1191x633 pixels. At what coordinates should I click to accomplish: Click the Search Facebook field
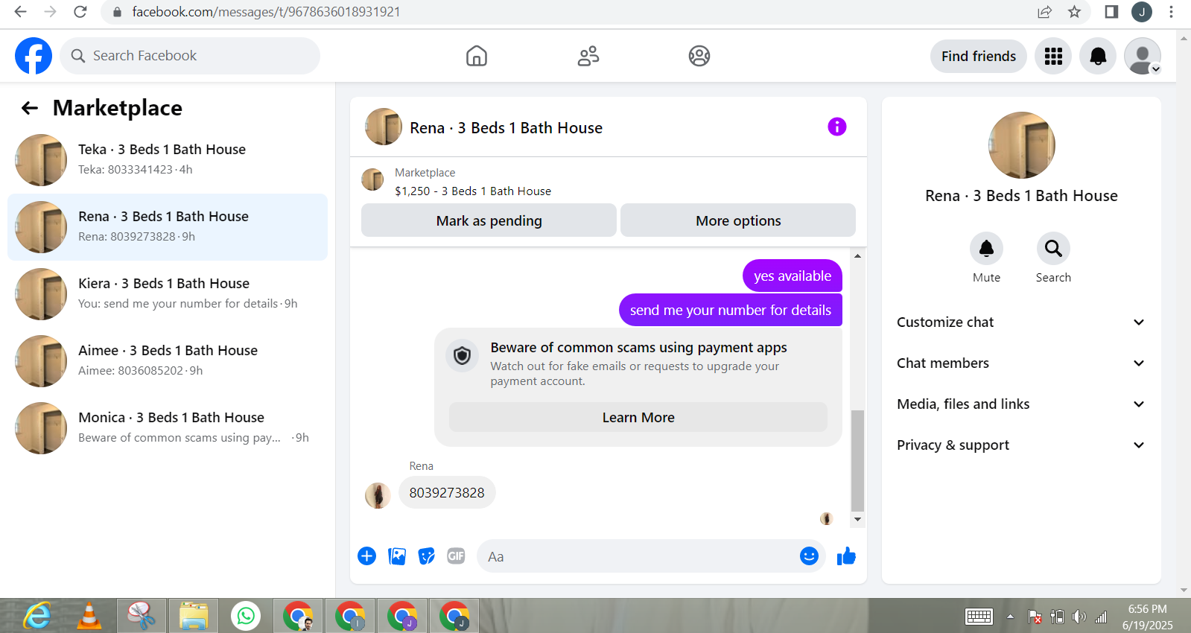tap(190, 56)
